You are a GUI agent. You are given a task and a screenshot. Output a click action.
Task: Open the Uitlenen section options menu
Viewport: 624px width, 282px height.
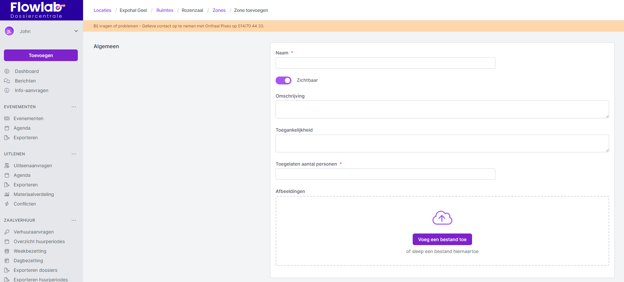[x=74, y=154]
